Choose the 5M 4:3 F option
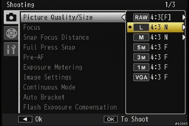 pos(155,47)
